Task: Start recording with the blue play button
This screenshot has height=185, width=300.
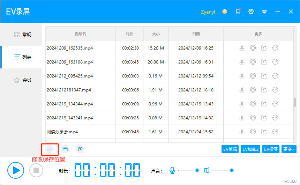Action: (x=16, y=170)
